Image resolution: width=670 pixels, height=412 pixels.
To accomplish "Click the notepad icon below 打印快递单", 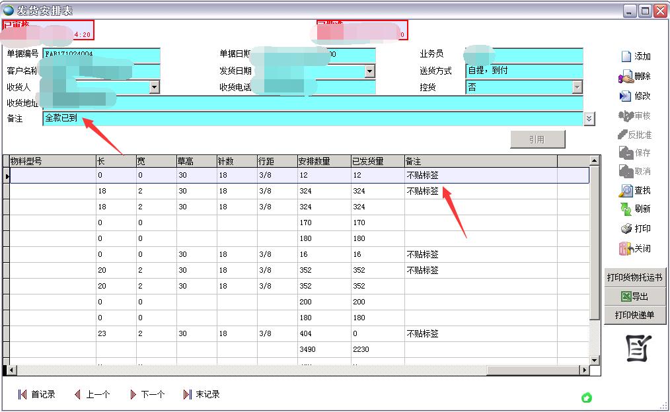I will tap(638, 349).
